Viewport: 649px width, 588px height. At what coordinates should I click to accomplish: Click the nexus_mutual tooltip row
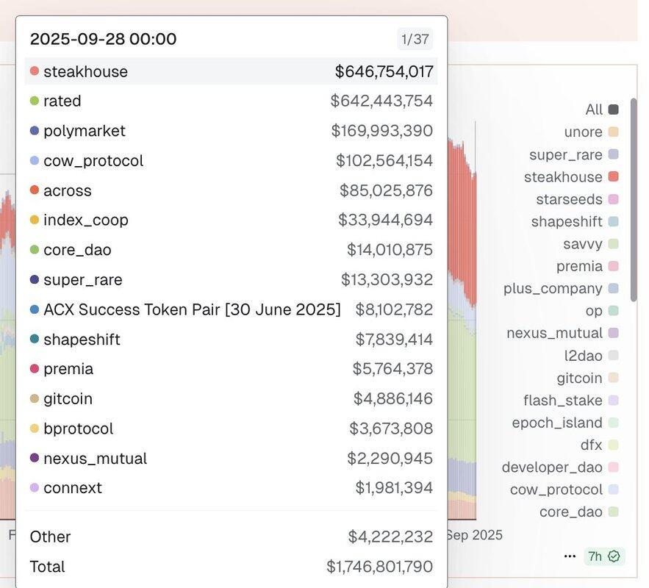click(x=232, y=458)
